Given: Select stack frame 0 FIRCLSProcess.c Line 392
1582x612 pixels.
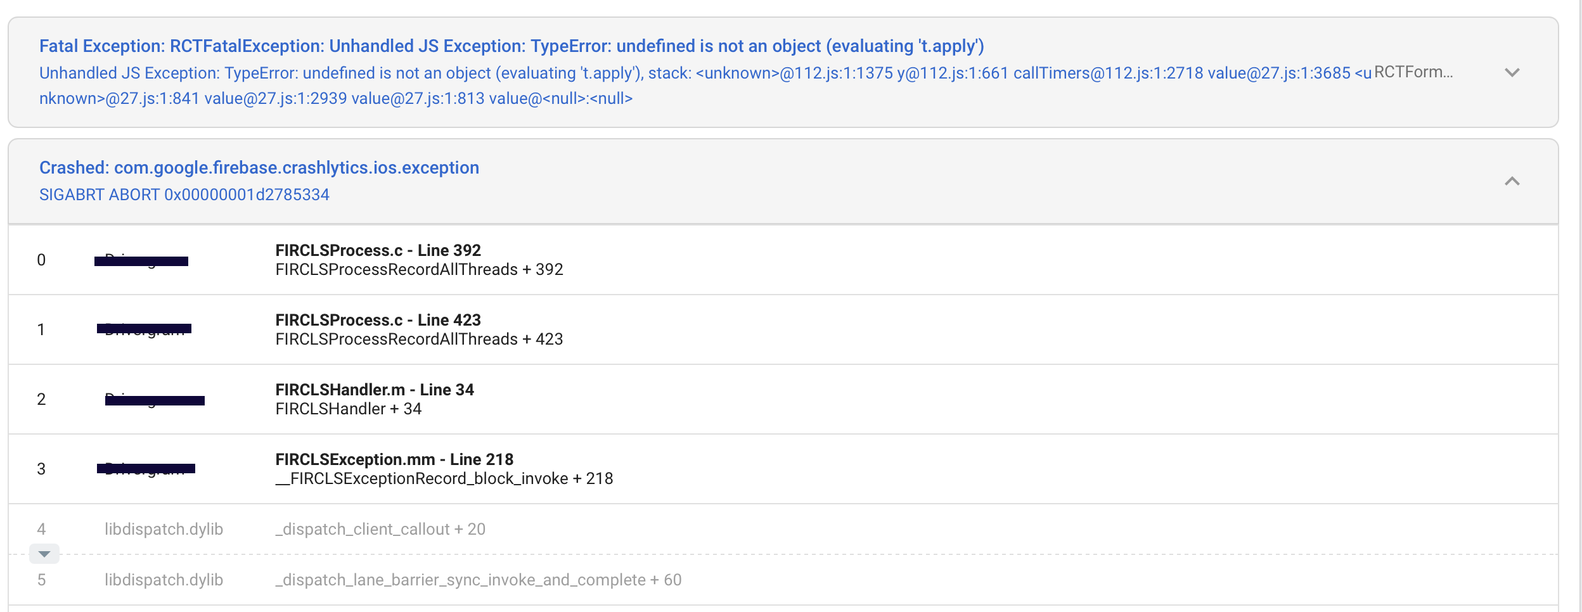Looking at the screenshot, I should (x=378, y=260).
